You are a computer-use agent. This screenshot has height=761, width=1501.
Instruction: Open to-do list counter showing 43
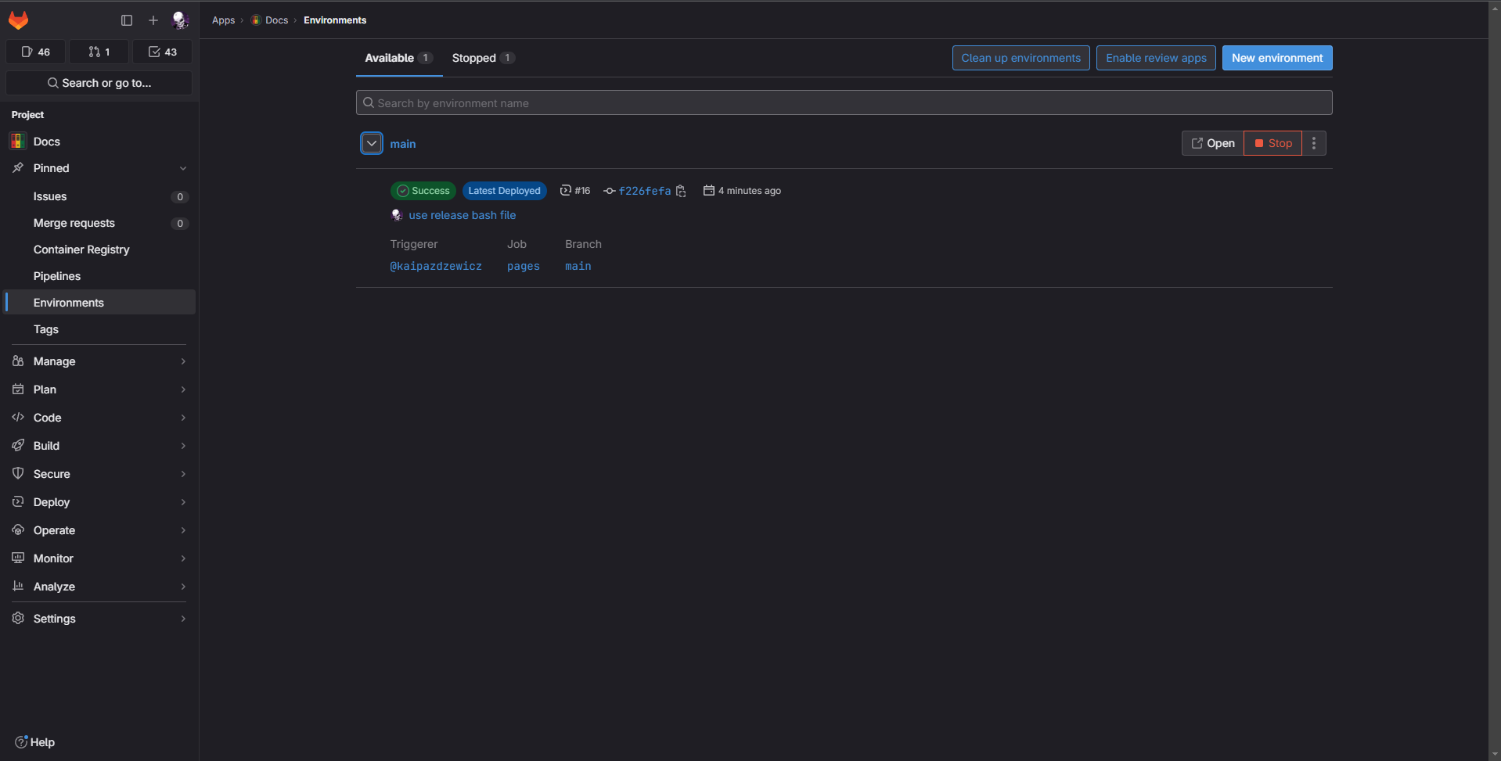[163, 52]
